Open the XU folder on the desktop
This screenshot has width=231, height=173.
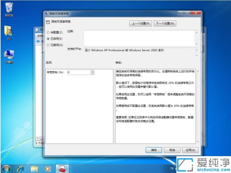[9, 30]
